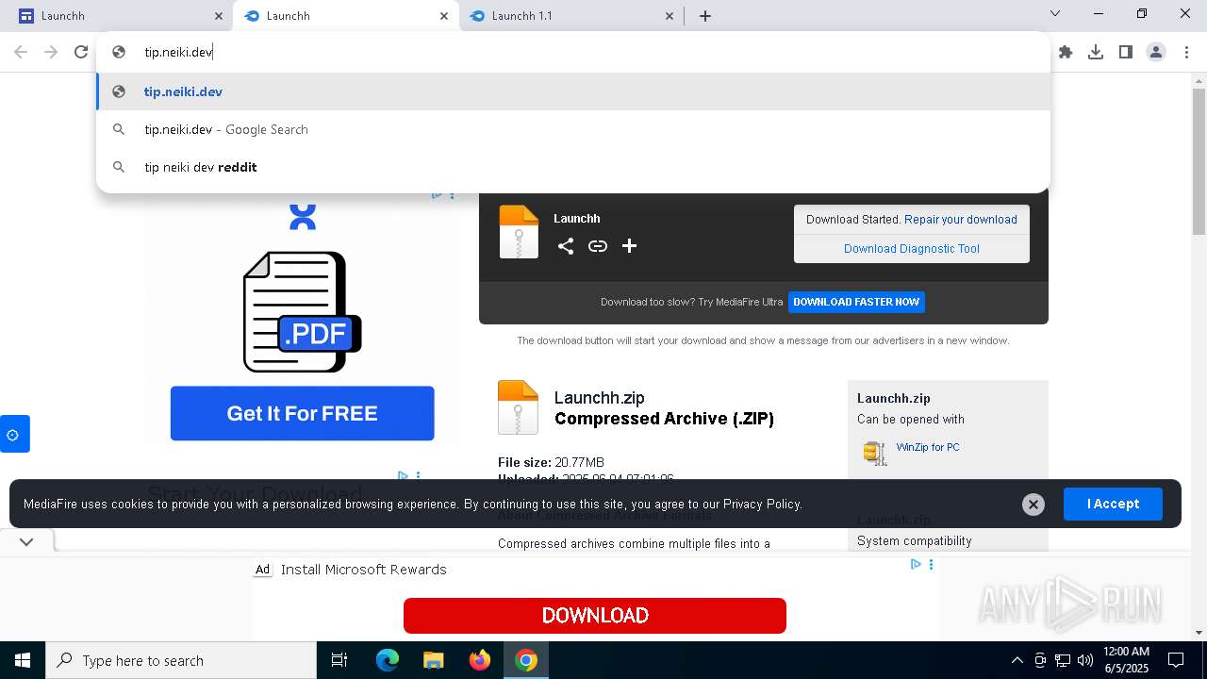This screenshot has height=679, width=1207.
Task: Open the three-dot menu on the bottom ad
Action: 931,564
